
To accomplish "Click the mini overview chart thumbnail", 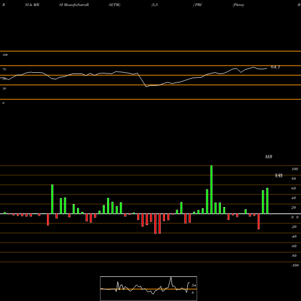I will click(x=149, y=288).
